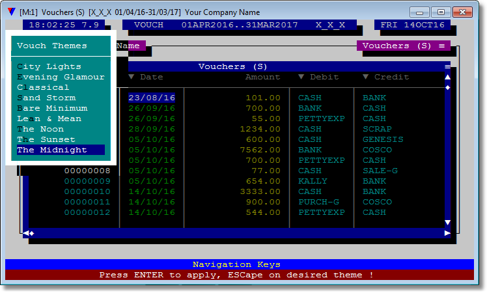Select the City Lights theme

pyautogui.click(x=49, y=66)
